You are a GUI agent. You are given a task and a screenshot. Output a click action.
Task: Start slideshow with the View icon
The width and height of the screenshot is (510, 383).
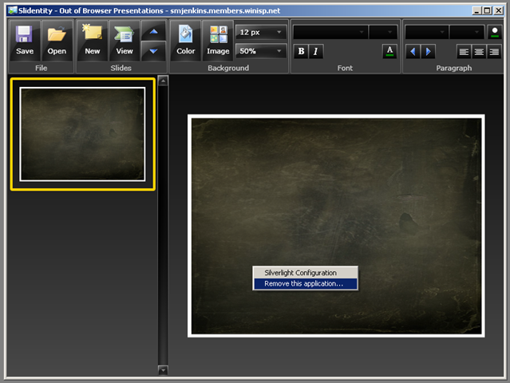[x=125, y=41]
